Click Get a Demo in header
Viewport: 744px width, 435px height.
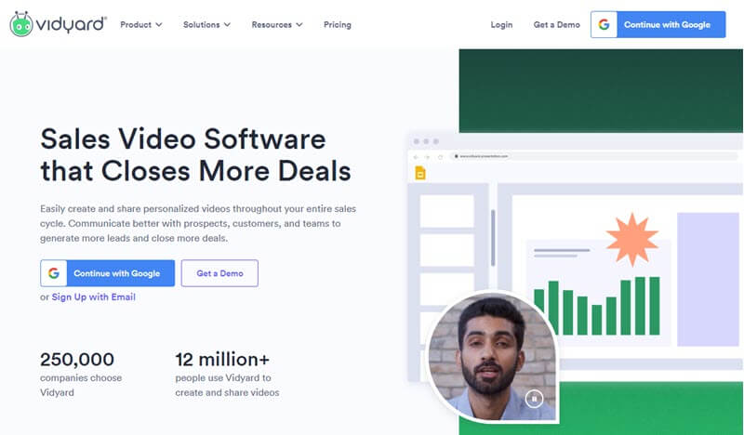pos(556,25)
